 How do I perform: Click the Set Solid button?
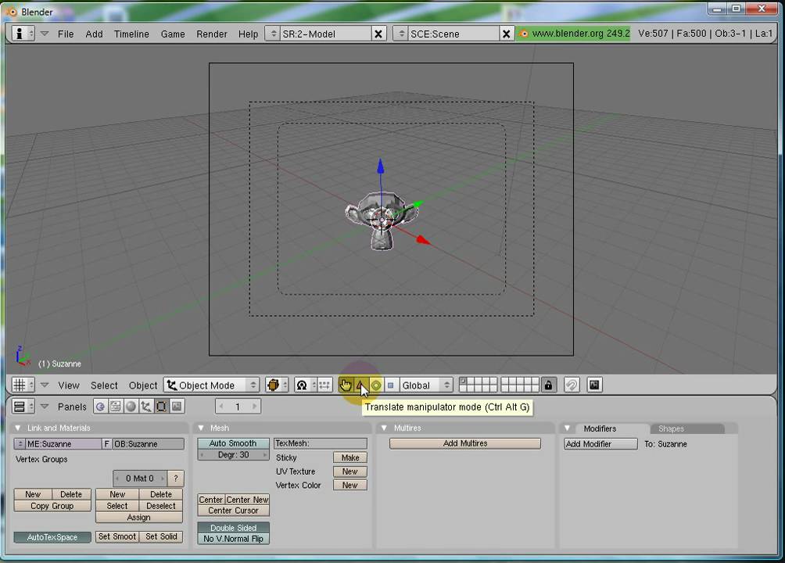tap(161, 536)
